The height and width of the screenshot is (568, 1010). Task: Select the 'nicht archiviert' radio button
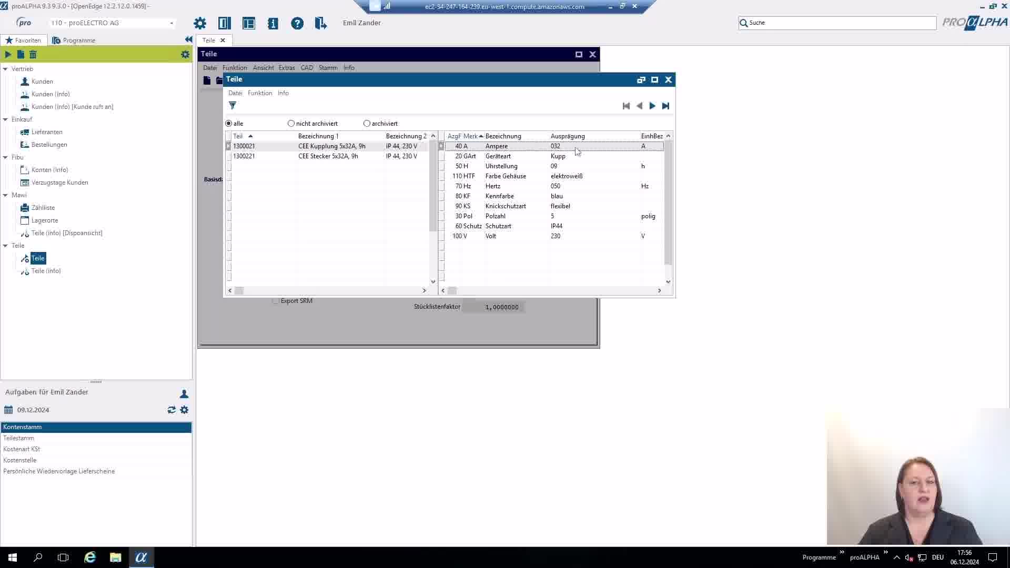pyautogui.click(x=291, y=123)
